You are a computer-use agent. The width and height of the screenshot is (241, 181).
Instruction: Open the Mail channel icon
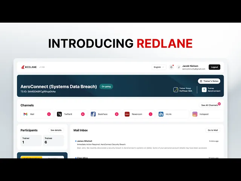pos(25,114)
